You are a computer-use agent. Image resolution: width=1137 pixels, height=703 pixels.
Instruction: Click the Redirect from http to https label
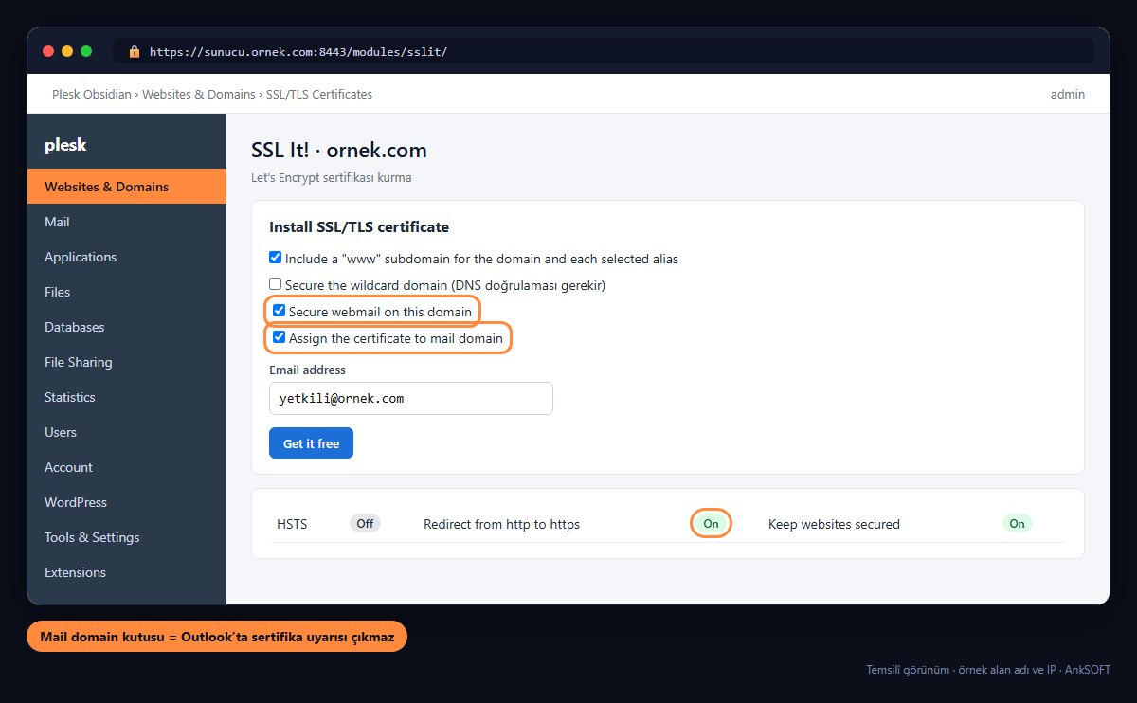click(501, 524)
